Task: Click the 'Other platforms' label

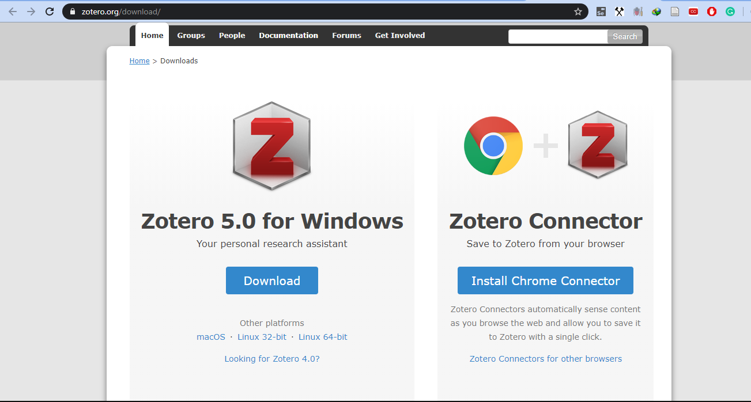Action: pyautogui.click(x=272, y=323)
